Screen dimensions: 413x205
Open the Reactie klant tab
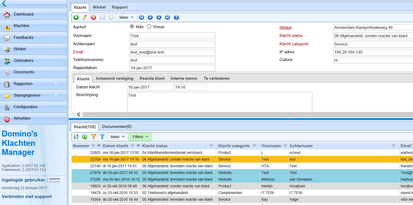[152, 78]
